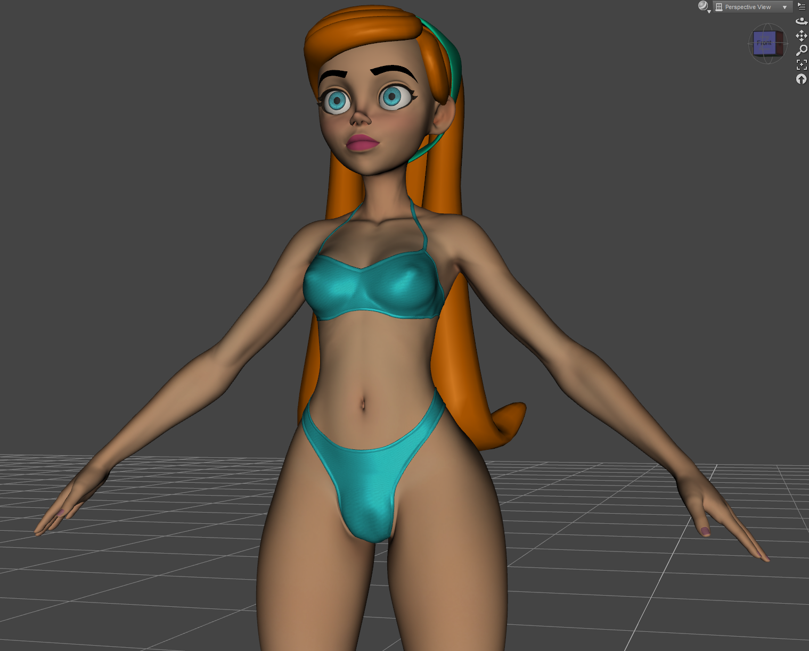Click the frame selection icon
Viewport: 809px width, 651px height.
[802, 64]
